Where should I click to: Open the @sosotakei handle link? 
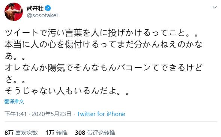click(x=42, y=15)
